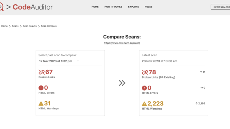Click HTML error icon in past scan
The width and height of the screenshot is (230, 129).
click(x=41, y=88)
